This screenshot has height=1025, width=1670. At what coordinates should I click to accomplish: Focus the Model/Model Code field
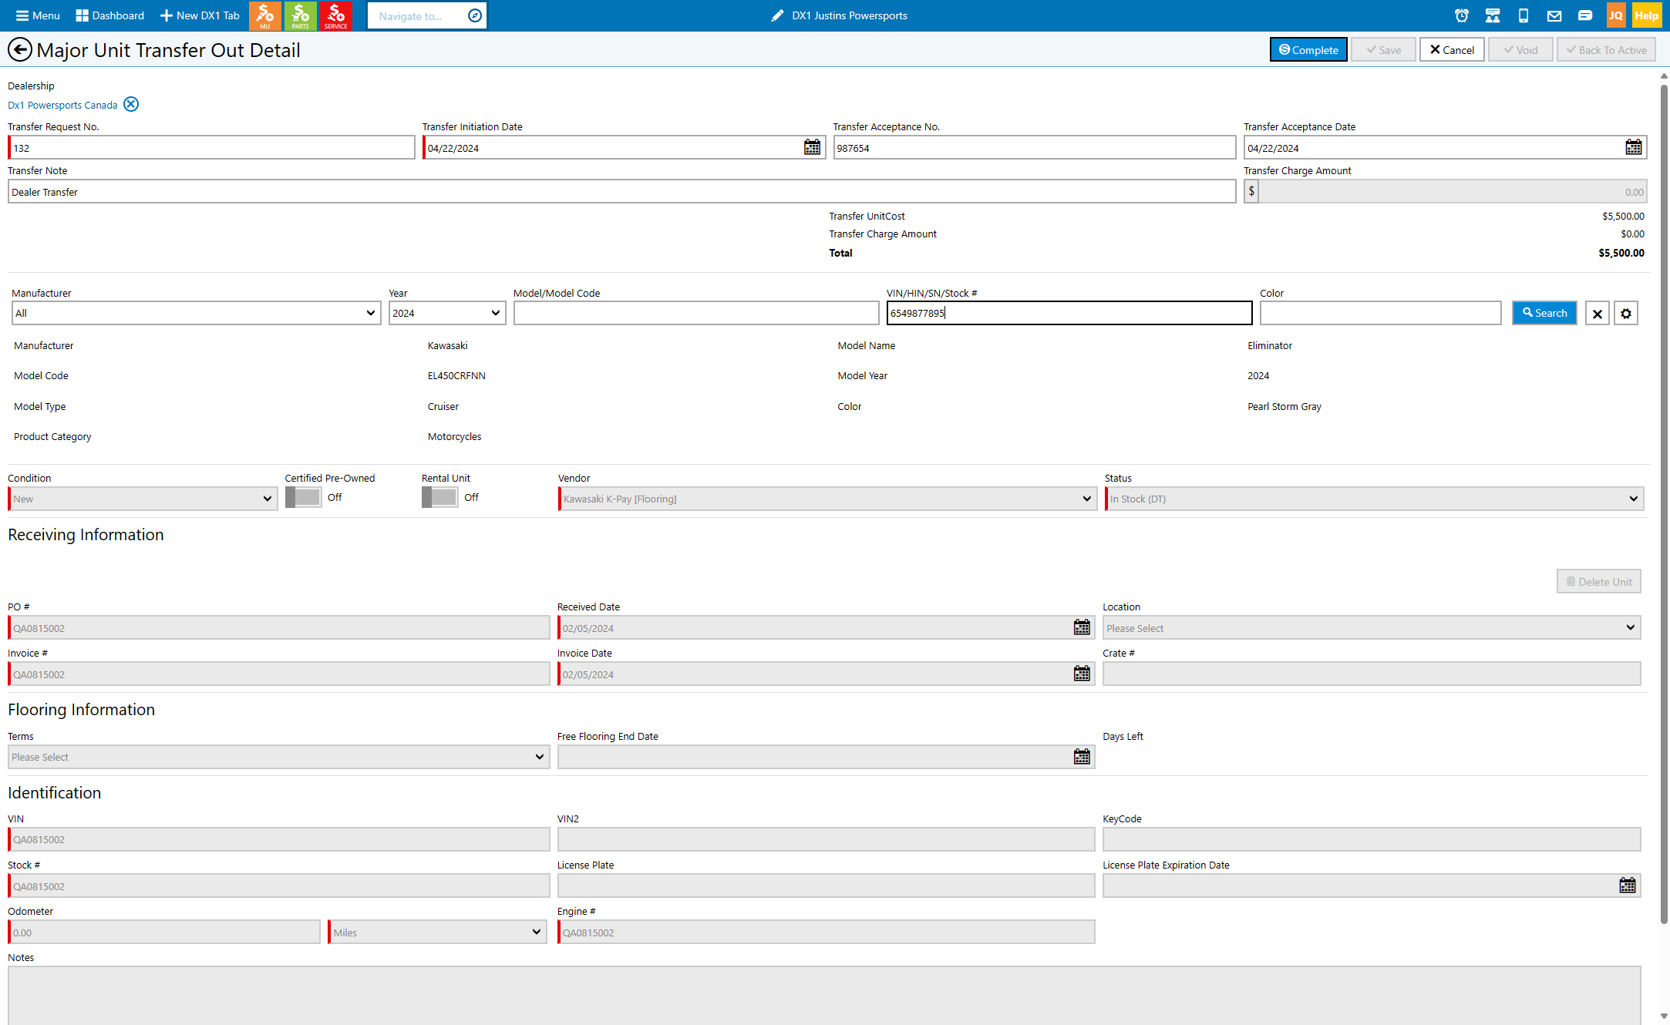tap(695, 313)
